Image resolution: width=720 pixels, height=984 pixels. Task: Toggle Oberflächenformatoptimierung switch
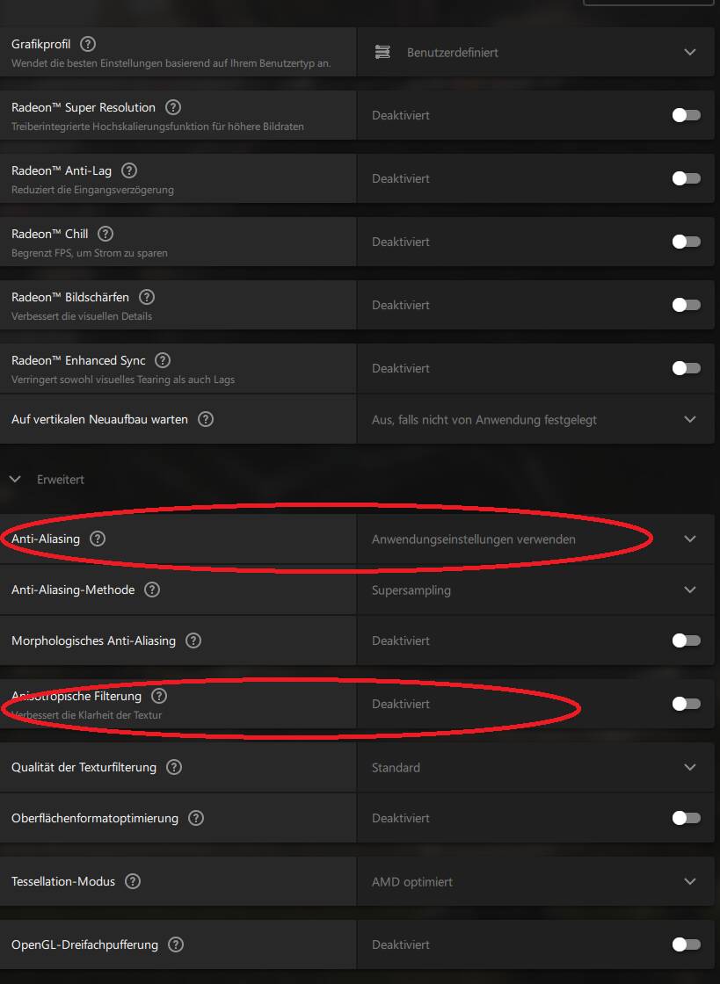click(686, 818)
